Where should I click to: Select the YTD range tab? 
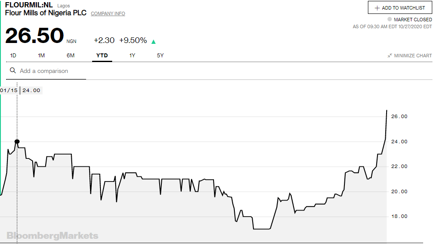(102, 56)
